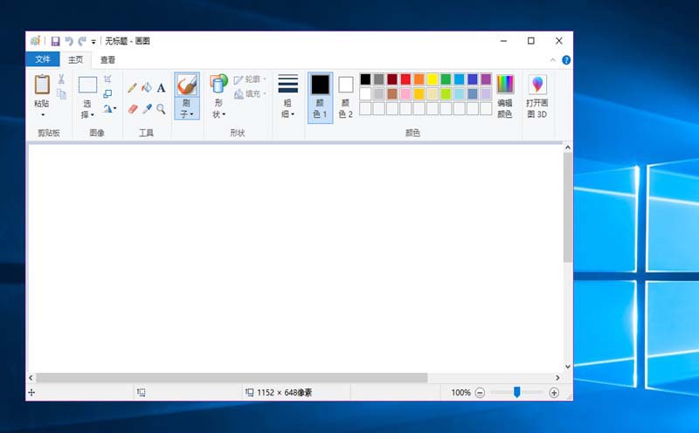This screenshot has height=433, width=699.
Task: Click the vertical scrollbar down arrow
Action: tap(567, 367)
